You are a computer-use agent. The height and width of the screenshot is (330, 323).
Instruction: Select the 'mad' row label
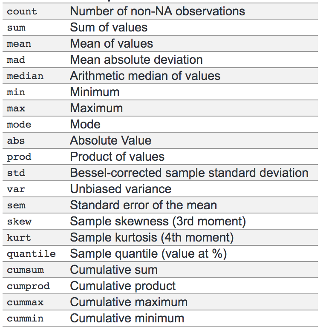click(x=16, y=60)
